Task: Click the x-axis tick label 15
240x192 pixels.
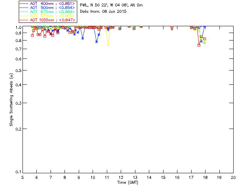Action: pos(163,177)
